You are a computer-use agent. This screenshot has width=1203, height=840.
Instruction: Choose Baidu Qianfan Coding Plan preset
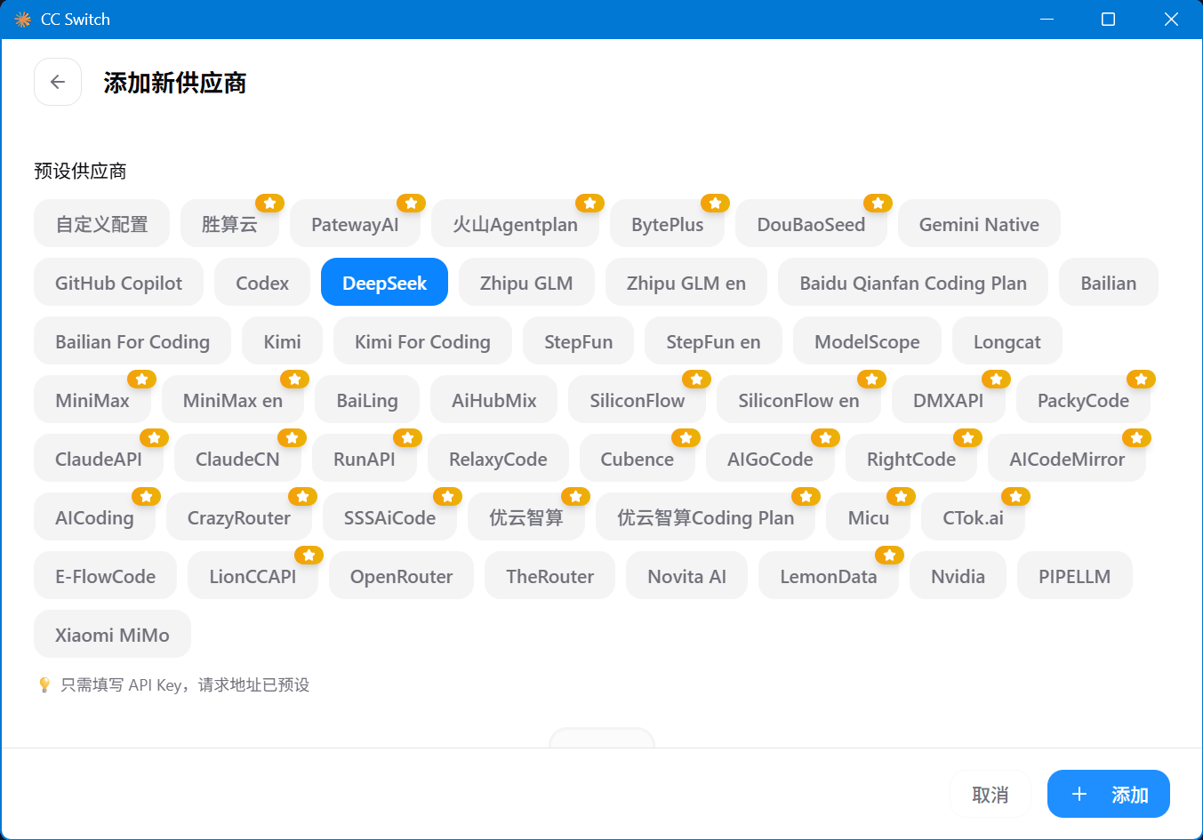(913, 282)
